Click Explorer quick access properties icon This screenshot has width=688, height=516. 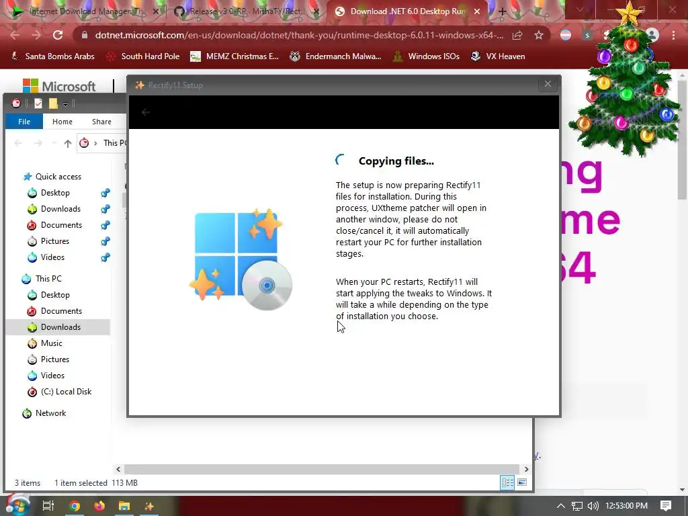click(38, 103)
